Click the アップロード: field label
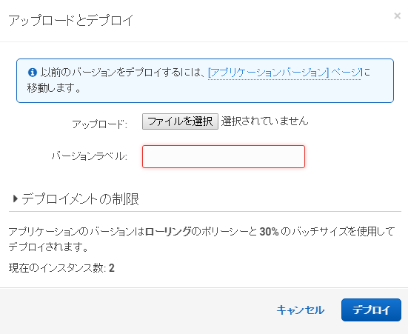 coord(99,124)
